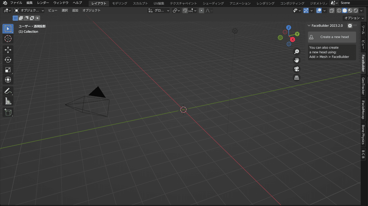Open the shading options dropdown arrow

coord(362,11)
